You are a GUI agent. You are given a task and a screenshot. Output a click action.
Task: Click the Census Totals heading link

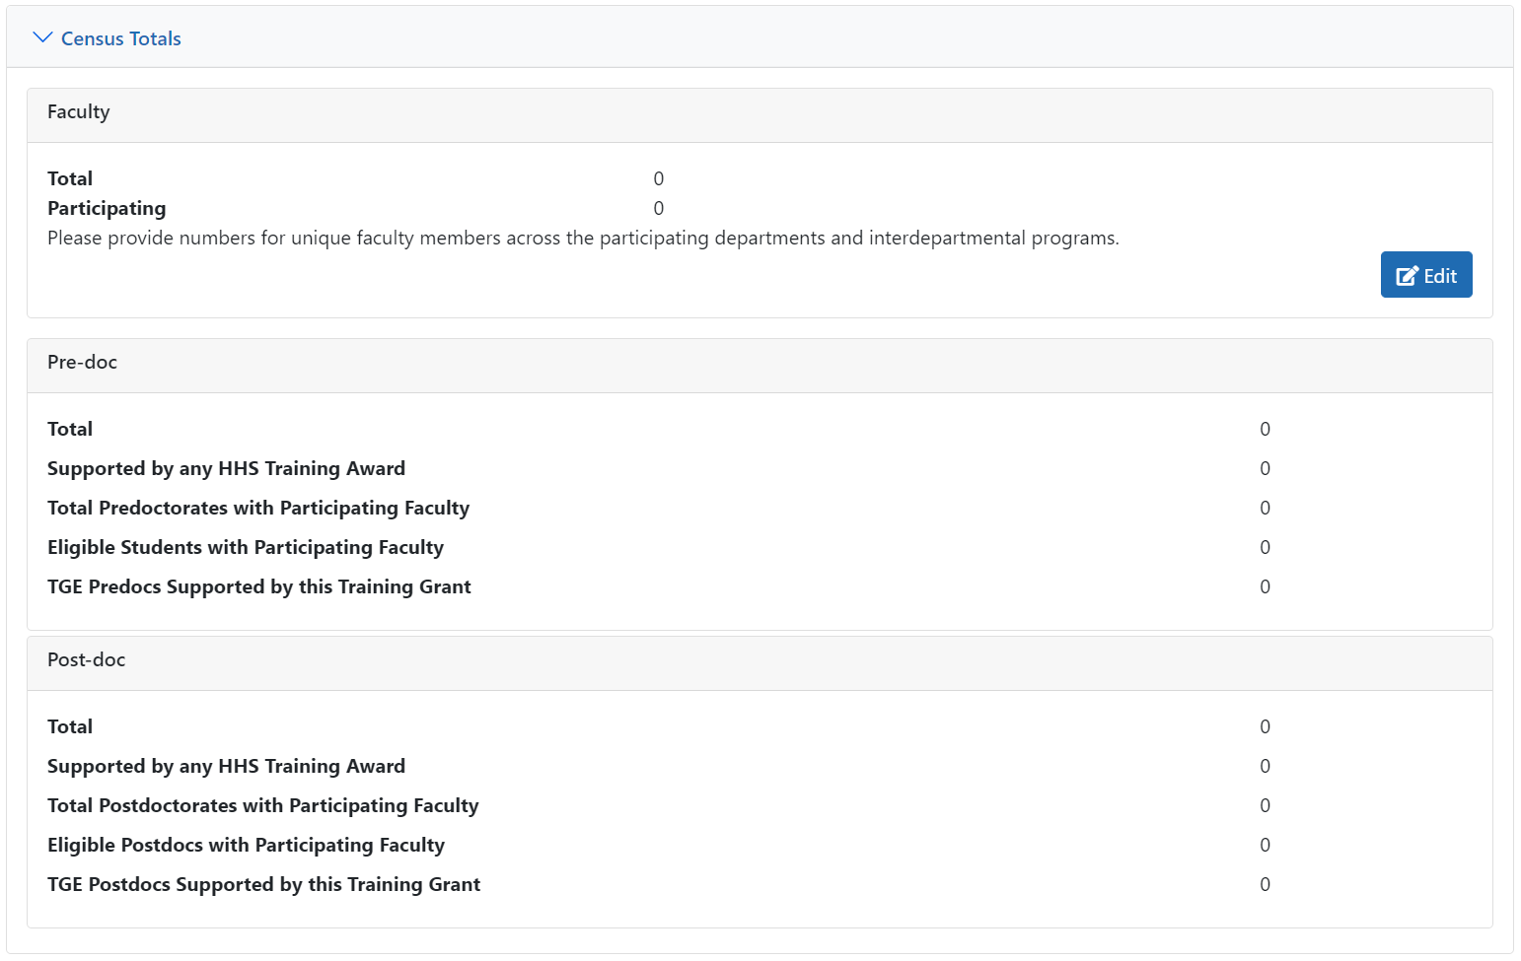120,38
